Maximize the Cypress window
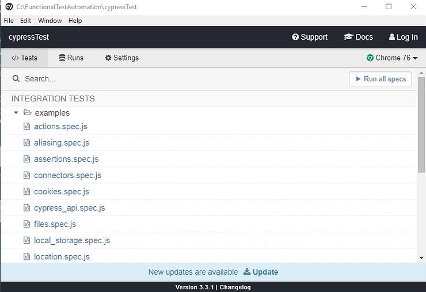 point(389,6)
